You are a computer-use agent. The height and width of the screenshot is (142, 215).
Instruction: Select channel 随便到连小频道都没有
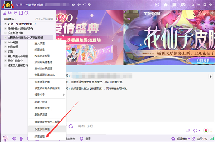coord(20,29)
